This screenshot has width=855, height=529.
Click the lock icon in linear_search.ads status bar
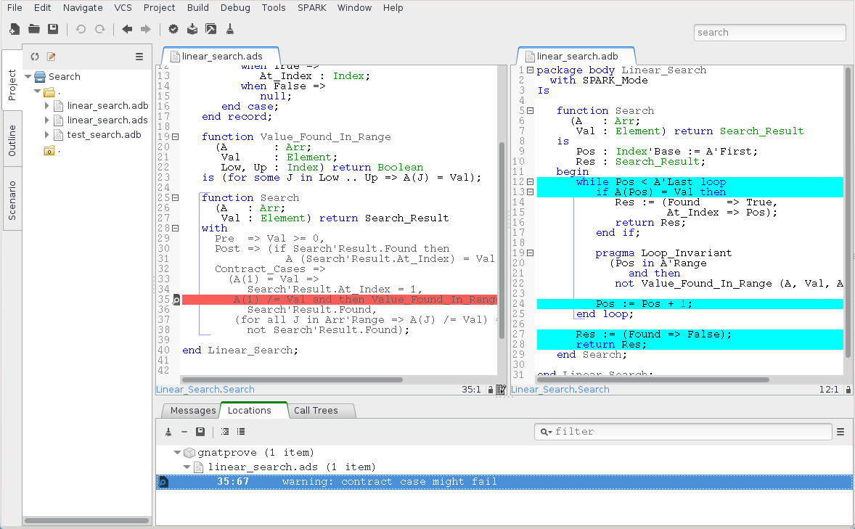pyautogui.click(x=490, y=390)
